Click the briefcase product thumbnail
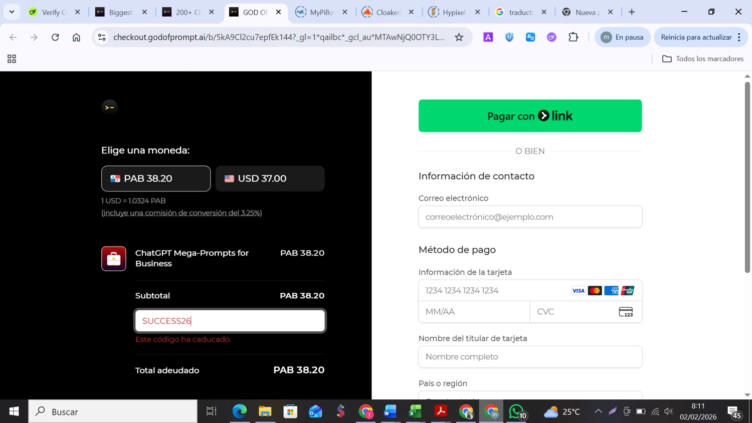 tap(114, 259)
